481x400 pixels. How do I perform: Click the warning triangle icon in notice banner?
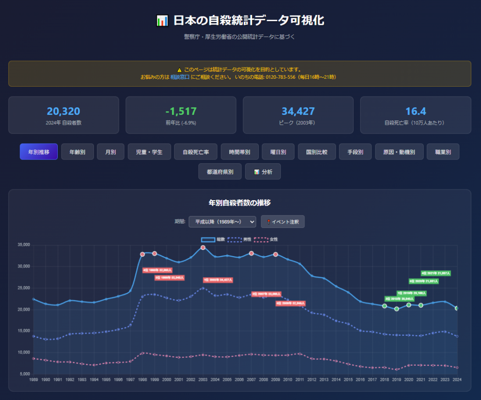(179, 69)
